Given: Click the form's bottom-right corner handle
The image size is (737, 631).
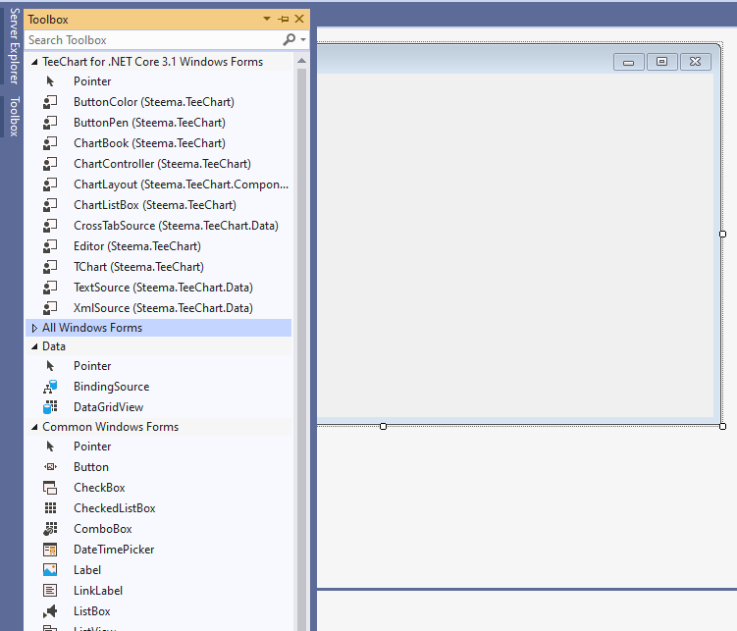Looking at the screenshot, I should (x=723, y=426).
